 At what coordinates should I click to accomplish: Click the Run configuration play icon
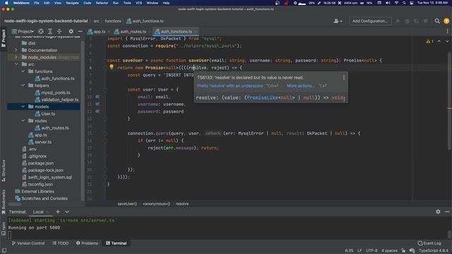398,21
